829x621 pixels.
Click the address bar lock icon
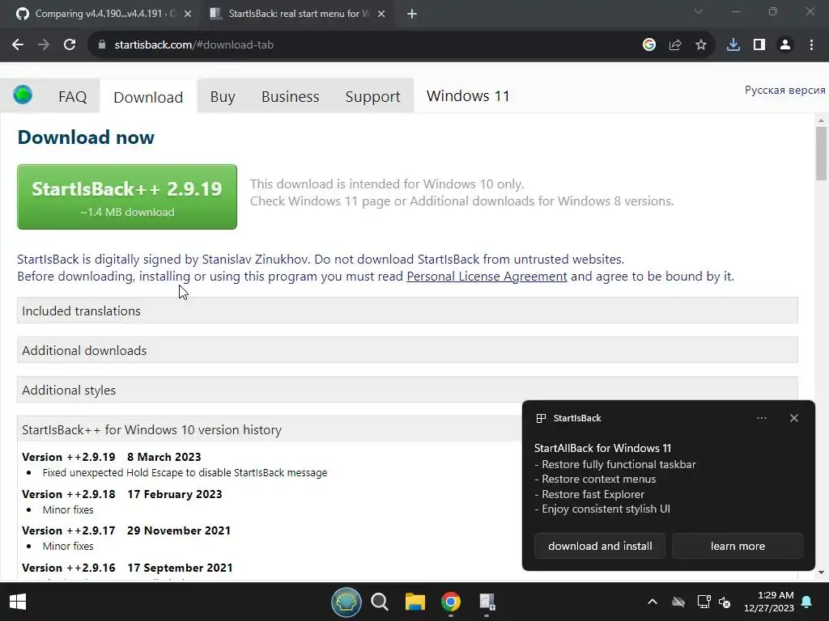(102, 45)
